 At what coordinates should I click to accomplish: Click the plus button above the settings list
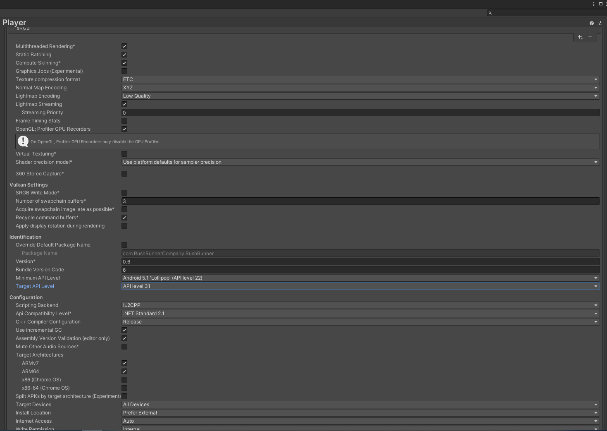pyautogui.click(x=580, y=37)
